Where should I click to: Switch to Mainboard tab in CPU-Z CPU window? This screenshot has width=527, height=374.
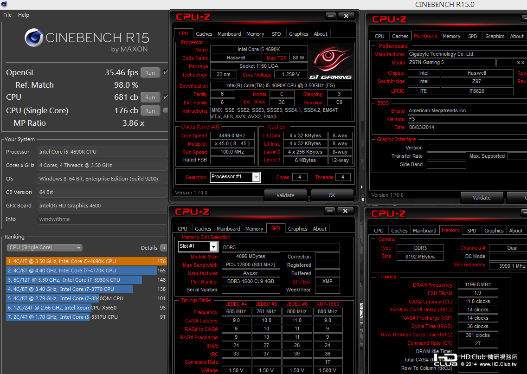point(229,33)
